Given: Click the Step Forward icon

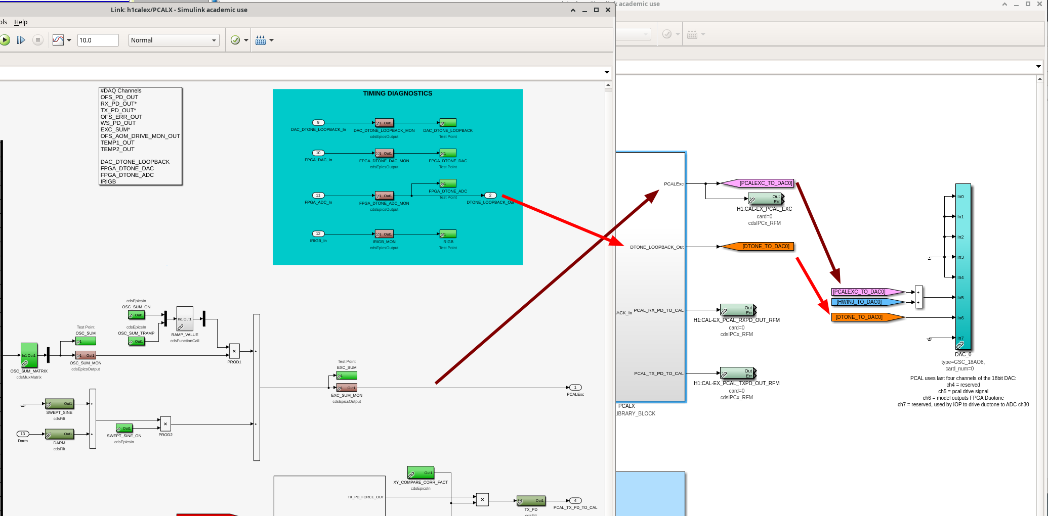Looking at the screenshot, I should pyautogui.click(x=21, y=40).
